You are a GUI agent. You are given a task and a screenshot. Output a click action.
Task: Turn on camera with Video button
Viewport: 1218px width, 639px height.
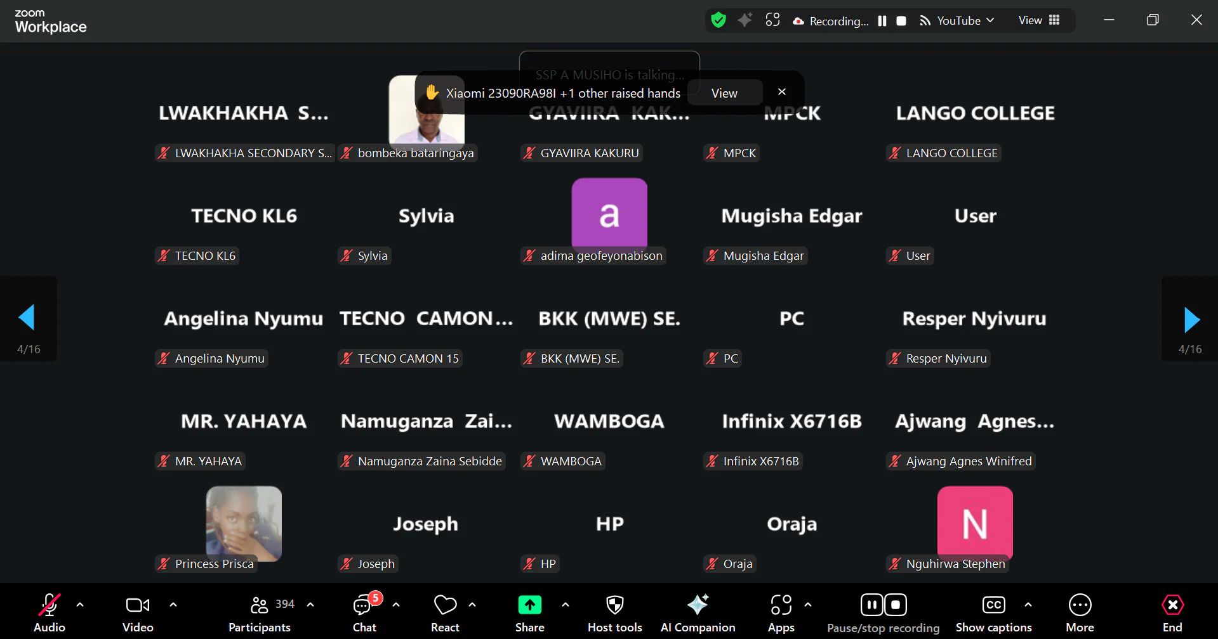[138, 605]
